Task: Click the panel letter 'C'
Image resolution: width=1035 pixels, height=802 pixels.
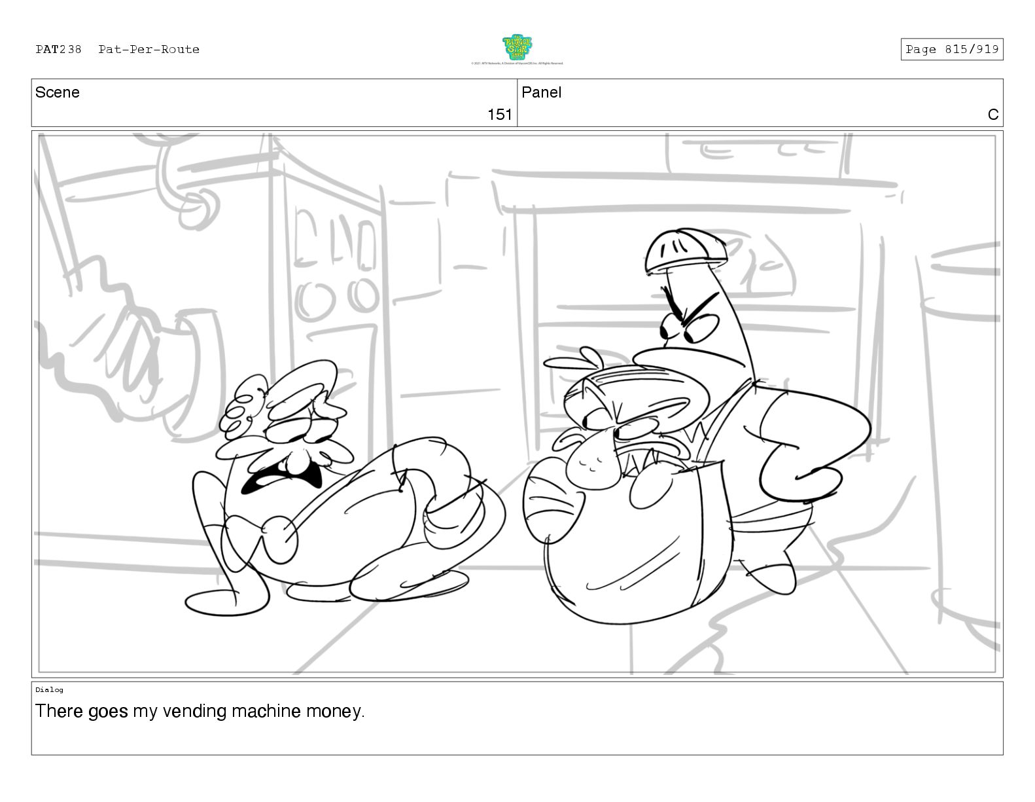Action: (993, 115)
